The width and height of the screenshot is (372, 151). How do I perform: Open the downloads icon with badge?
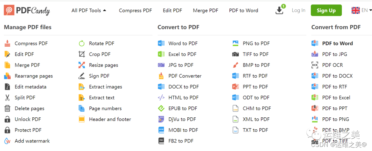(x=280, y=10)
